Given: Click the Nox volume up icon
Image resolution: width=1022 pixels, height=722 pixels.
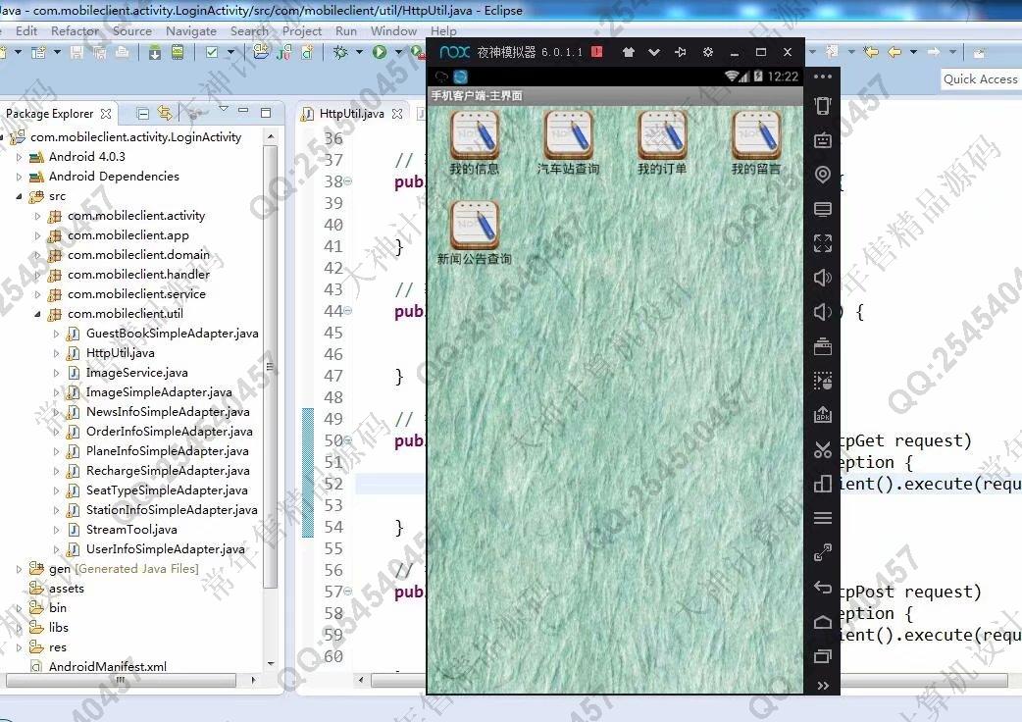Looking at the screenshot, I should (823, 278).
